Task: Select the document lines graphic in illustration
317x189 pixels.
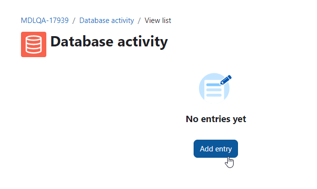Action: (x=214, y=90)
